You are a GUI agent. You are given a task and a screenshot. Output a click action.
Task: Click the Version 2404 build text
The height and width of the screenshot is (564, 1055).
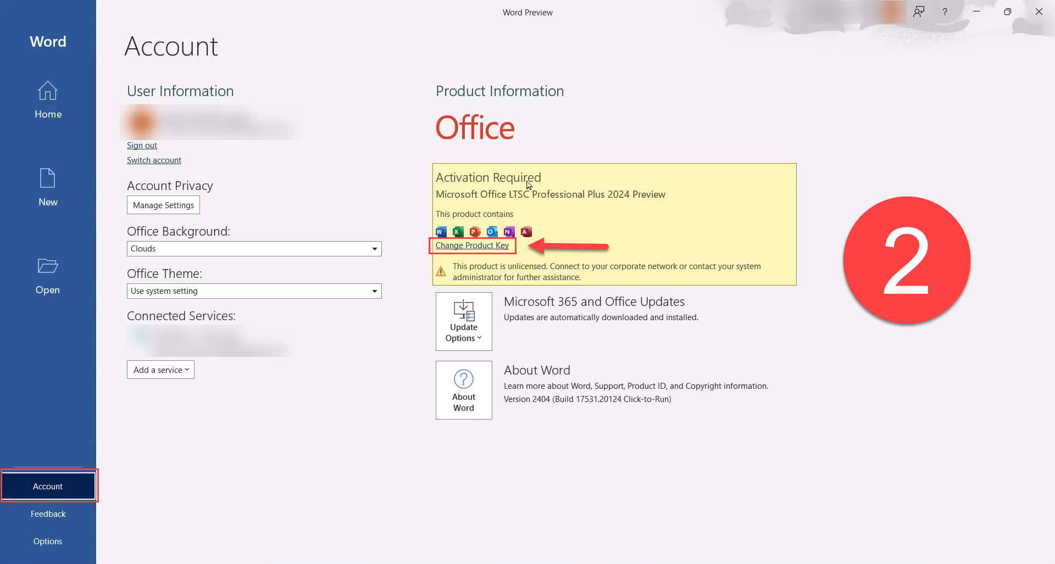[587, 399]
